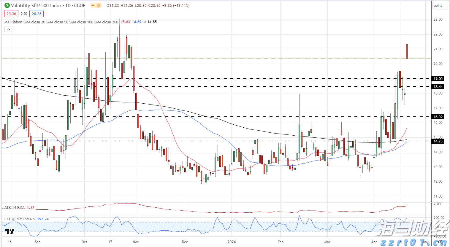Click the 18.44 horizontal line price label
This screenshot has height=247, width=450.
point(438,87)
